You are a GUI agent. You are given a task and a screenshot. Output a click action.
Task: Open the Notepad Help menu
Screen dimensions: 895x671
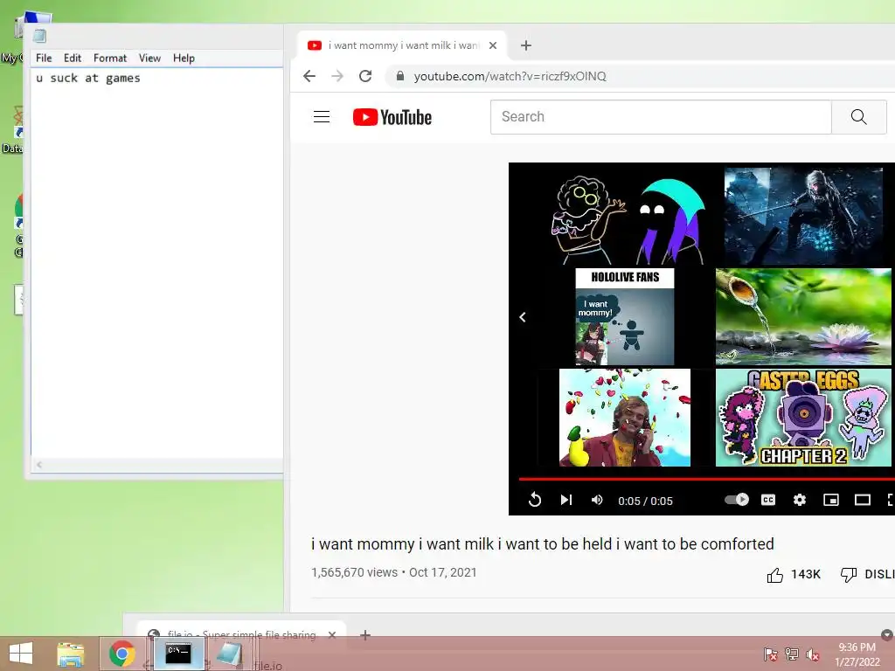point(184,59)
